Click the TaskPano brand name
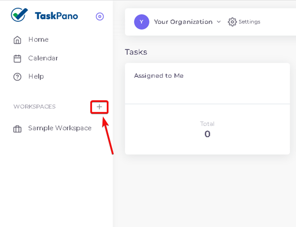 point(56,16)
